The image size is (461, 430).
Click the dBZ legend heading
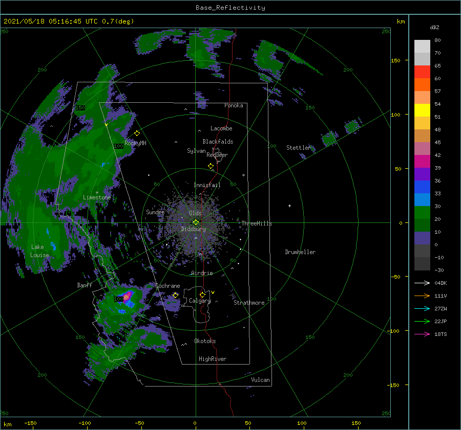point(434,27)
